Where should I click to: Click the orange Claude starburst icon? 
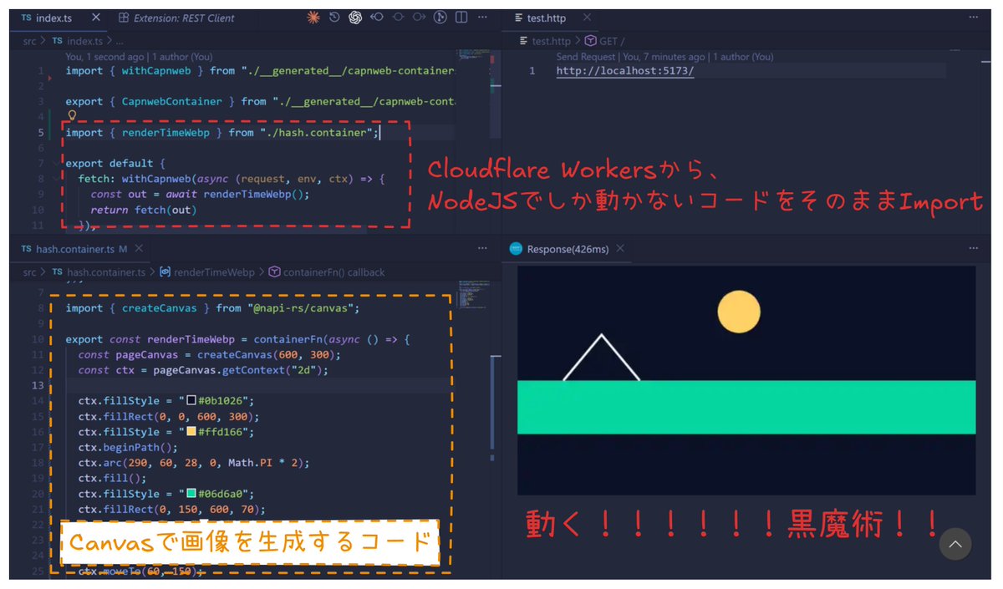(314, 18)
